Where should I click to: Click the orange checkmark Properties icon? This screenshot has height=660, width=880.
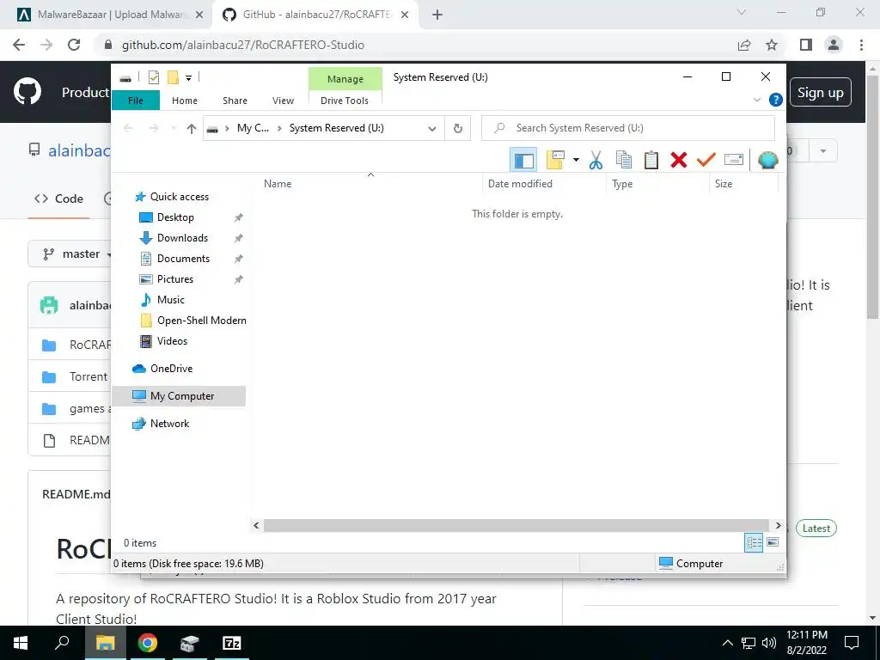coord(706,160)
